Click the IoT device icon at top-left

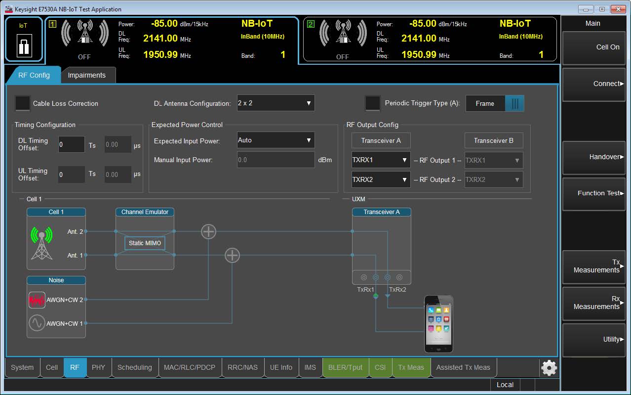click(x=24, y=44)
